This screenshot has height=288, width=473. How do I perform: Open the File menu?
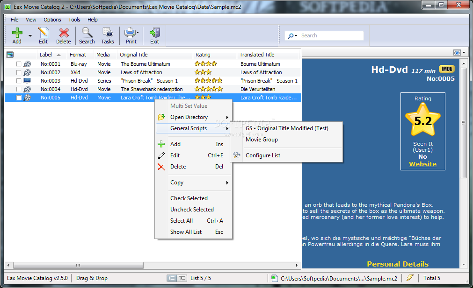click(x=15, y=20)
